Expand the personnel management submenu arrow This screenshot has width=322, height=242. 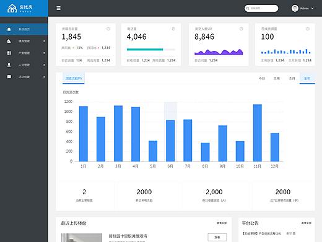(44, 65)
